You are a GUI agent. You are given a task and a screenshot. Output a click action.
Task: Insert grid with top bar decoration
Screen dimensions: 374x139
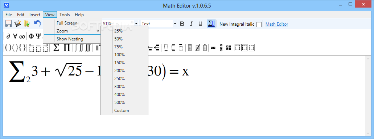(190, 48)
